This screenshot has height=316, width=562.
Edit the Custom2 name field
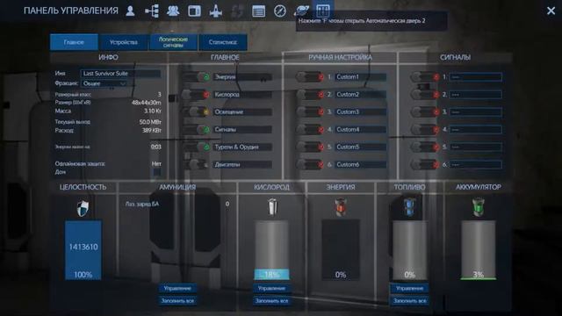(x=361, y=94)
